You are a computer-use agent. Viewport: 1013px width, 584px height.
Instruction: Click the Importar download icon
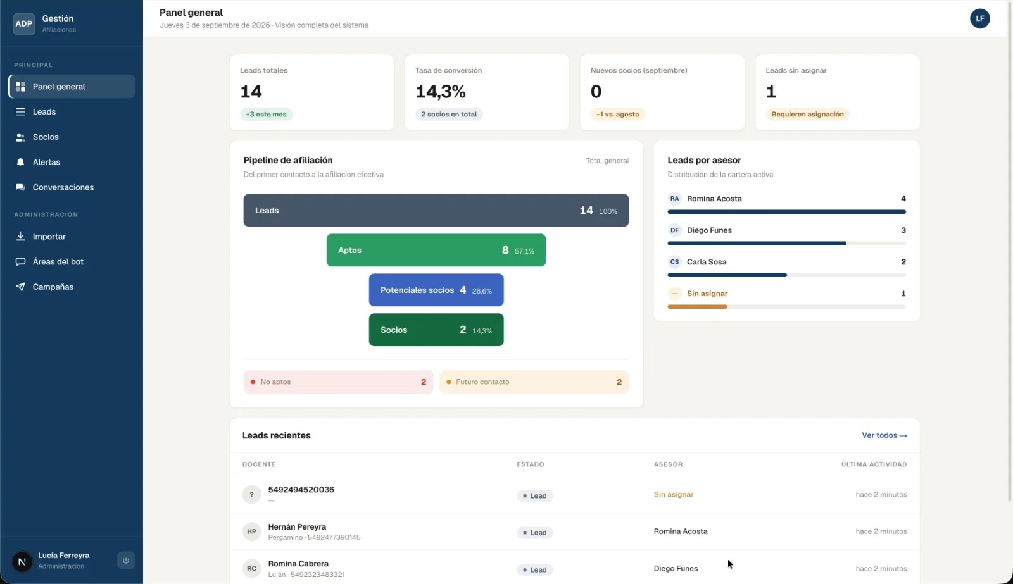tap(20, 236)
